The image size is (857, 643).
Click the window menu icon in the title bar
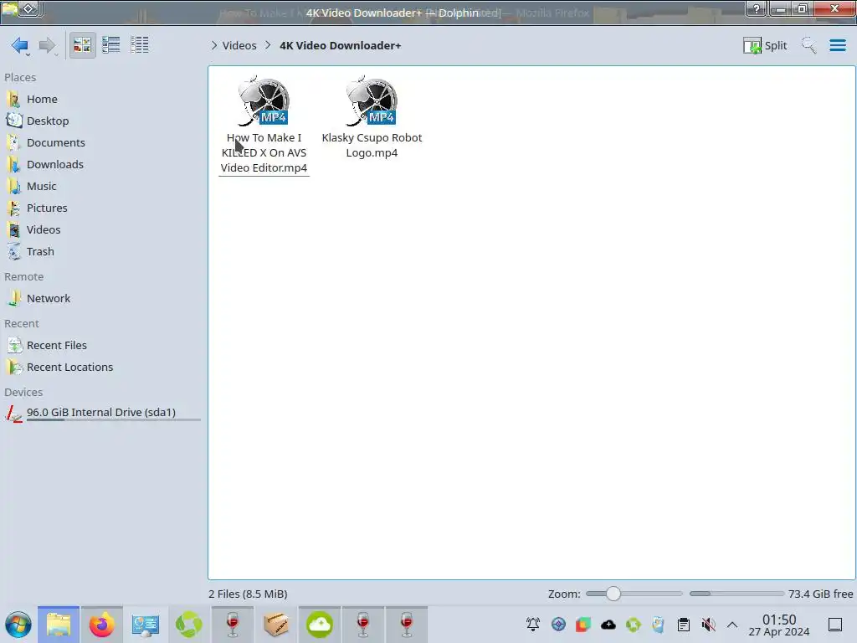click(9, 9)
